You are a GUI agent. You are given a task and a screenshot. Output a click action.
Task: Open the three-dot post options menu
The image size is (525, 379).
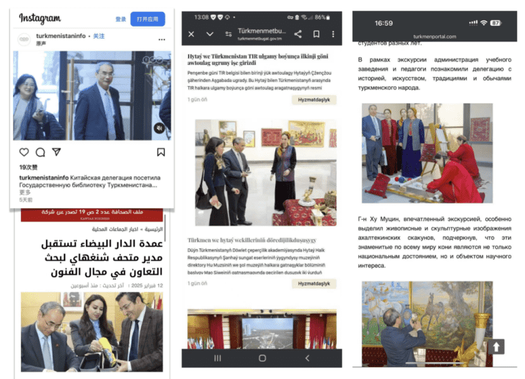[162, 39]
